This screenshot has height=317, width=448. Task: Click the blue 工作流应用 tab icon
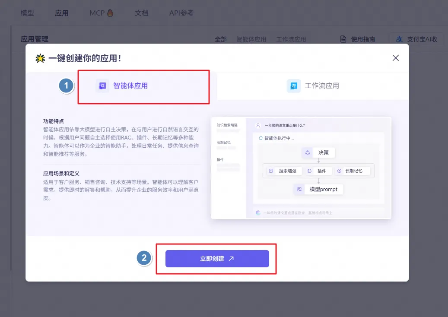[x=294, y=86]
